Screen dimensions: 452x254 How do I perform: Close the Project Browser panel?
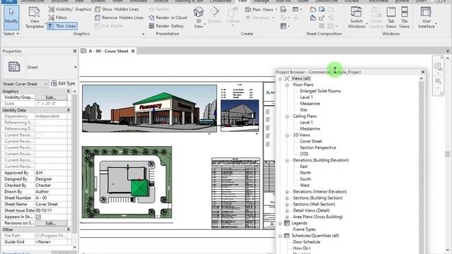423,72
